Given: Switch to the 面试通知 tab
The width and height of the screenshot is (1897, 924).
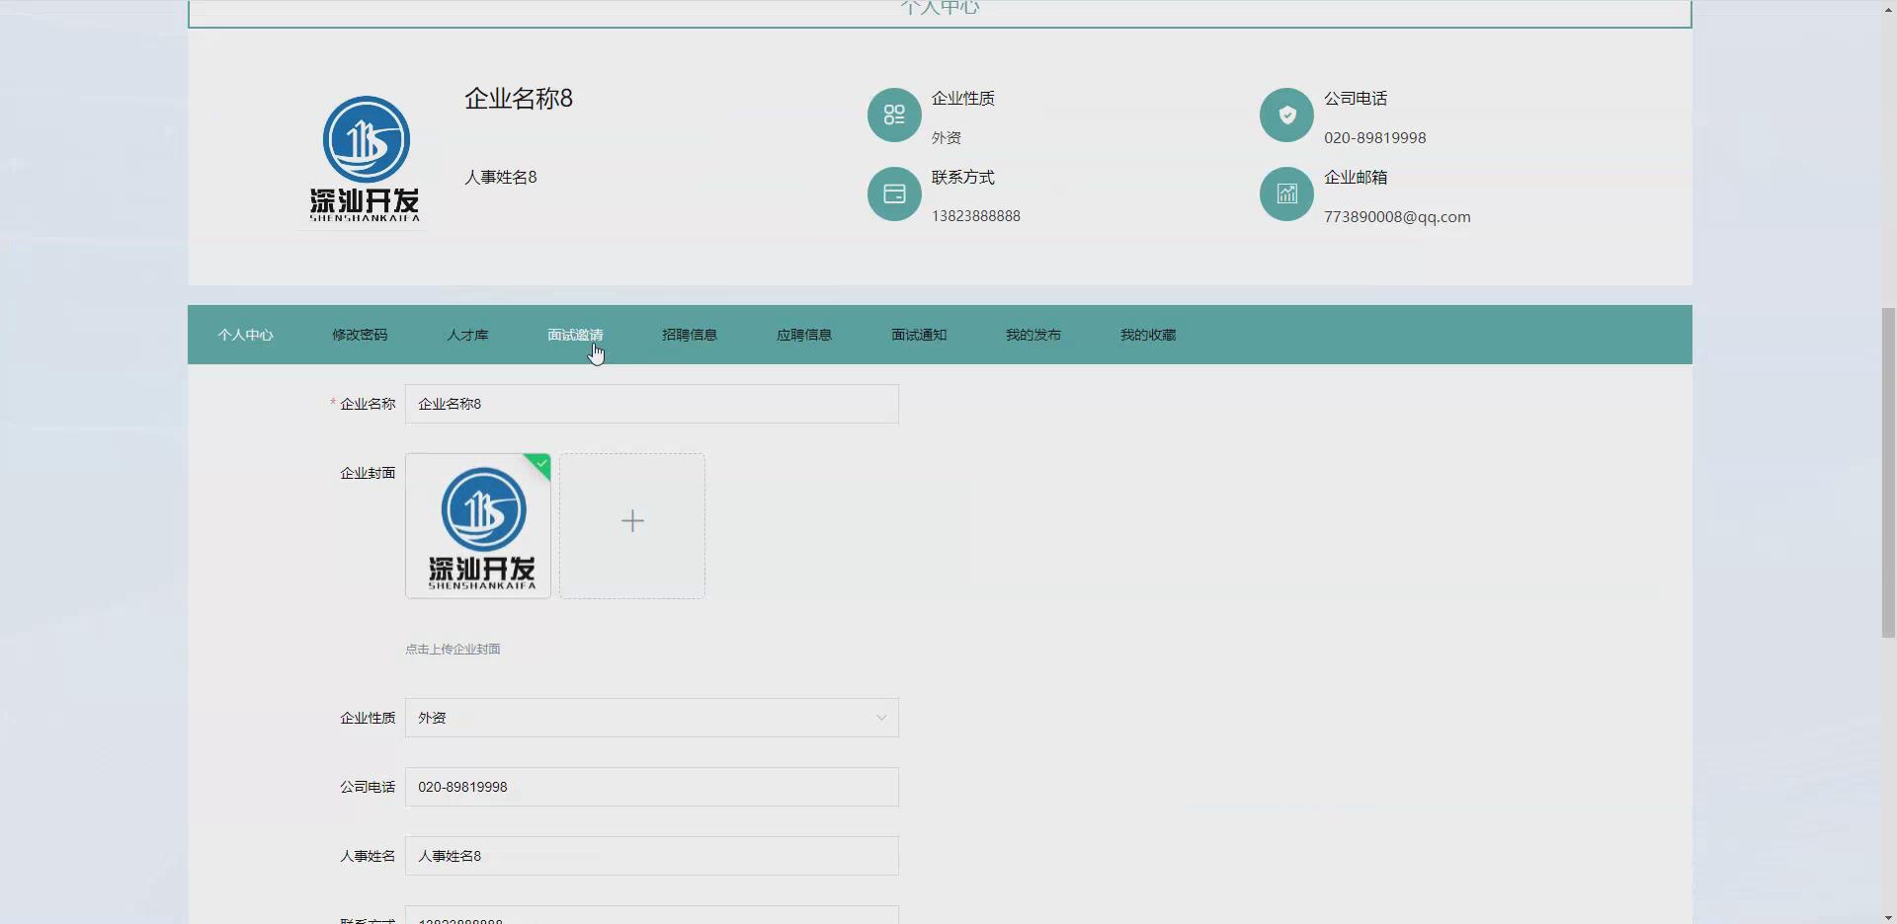Looking at the screenshot, I should pyautogui.click(x=919, y=335).
